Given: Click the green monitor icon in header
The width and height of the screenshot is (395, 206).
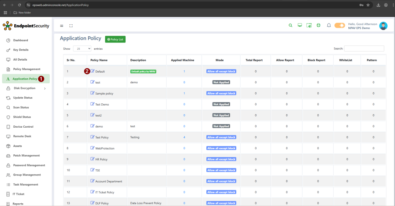Looking at the screenshot, I should [x=300, y=25].
